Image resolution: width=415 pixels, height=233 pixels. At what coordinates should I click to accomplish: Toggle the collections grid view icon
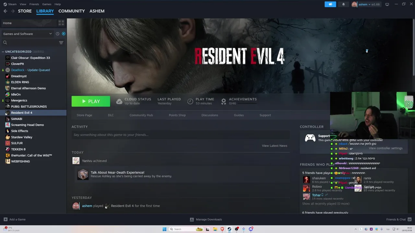point(61,23)
